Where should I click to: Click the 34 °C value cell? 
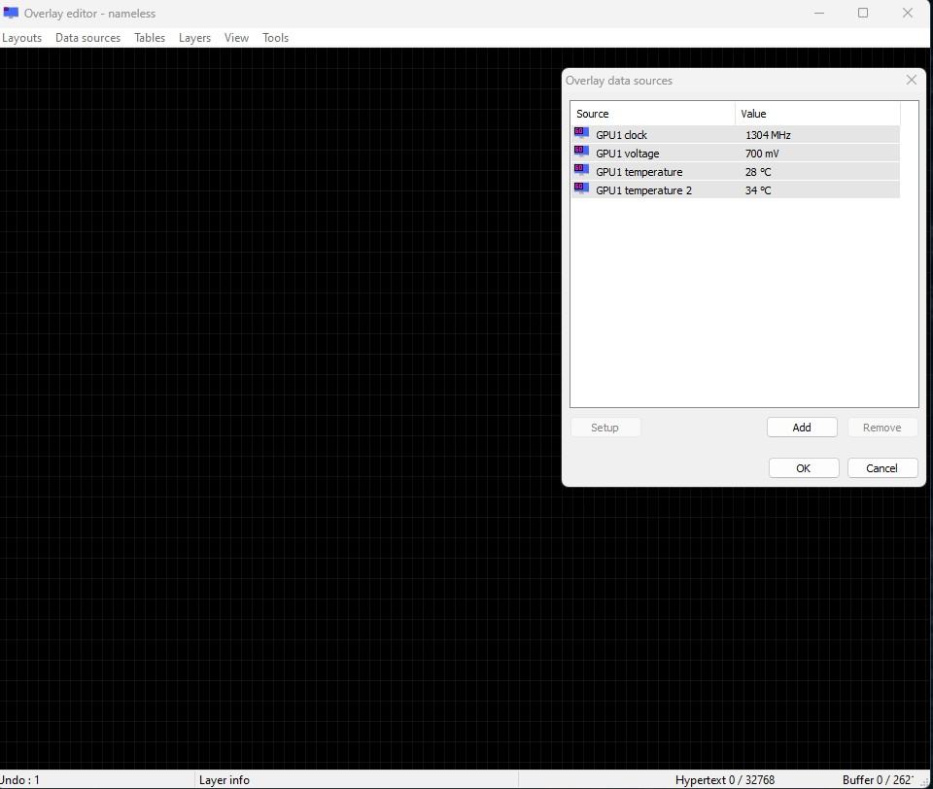757,190
